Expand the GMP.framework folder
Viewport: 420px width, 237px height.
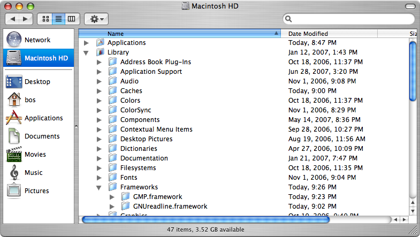coord(112,197)
